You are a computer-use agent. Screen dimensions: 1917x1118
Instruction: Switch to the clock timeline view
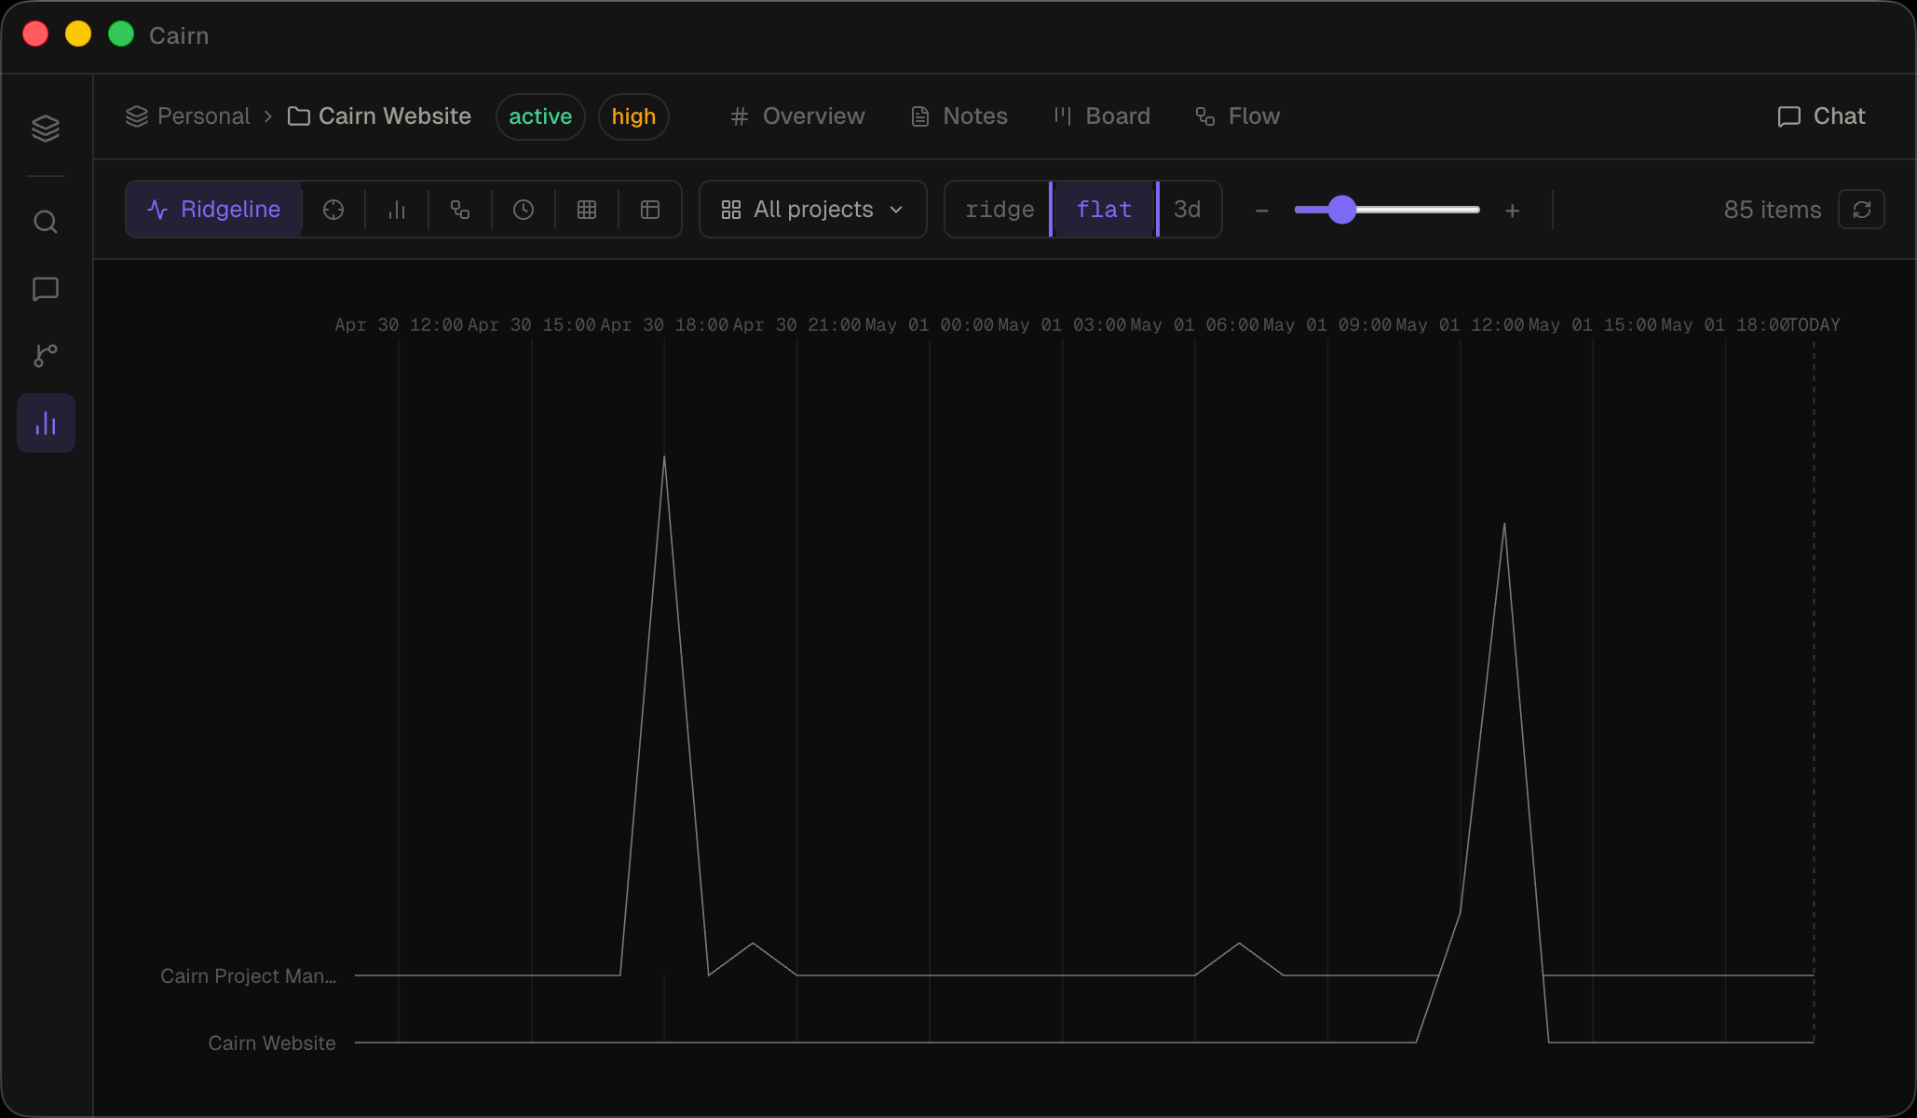pos(523,210)
